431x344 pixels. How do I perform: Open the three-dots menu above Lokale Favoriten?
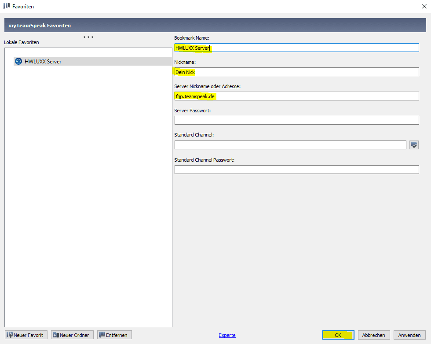click(x=88, y=37)
